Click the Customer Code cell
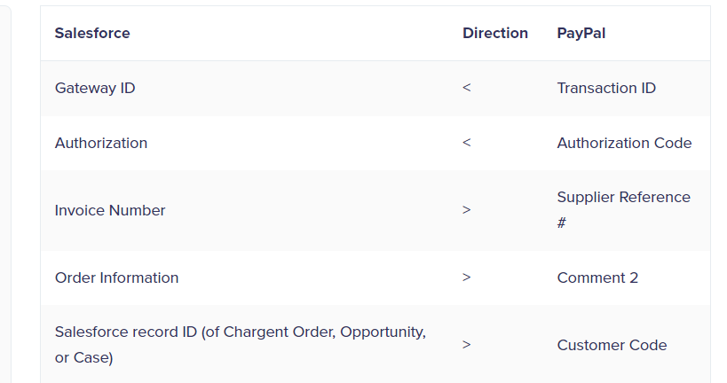The height and width of the screenshot is (383, 727). tap(612, 345)
